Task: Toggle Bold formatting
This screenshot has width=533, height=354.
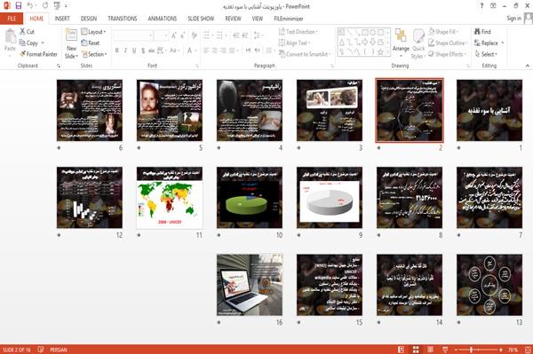Action: pyautogui.click(x=116, y=51)
